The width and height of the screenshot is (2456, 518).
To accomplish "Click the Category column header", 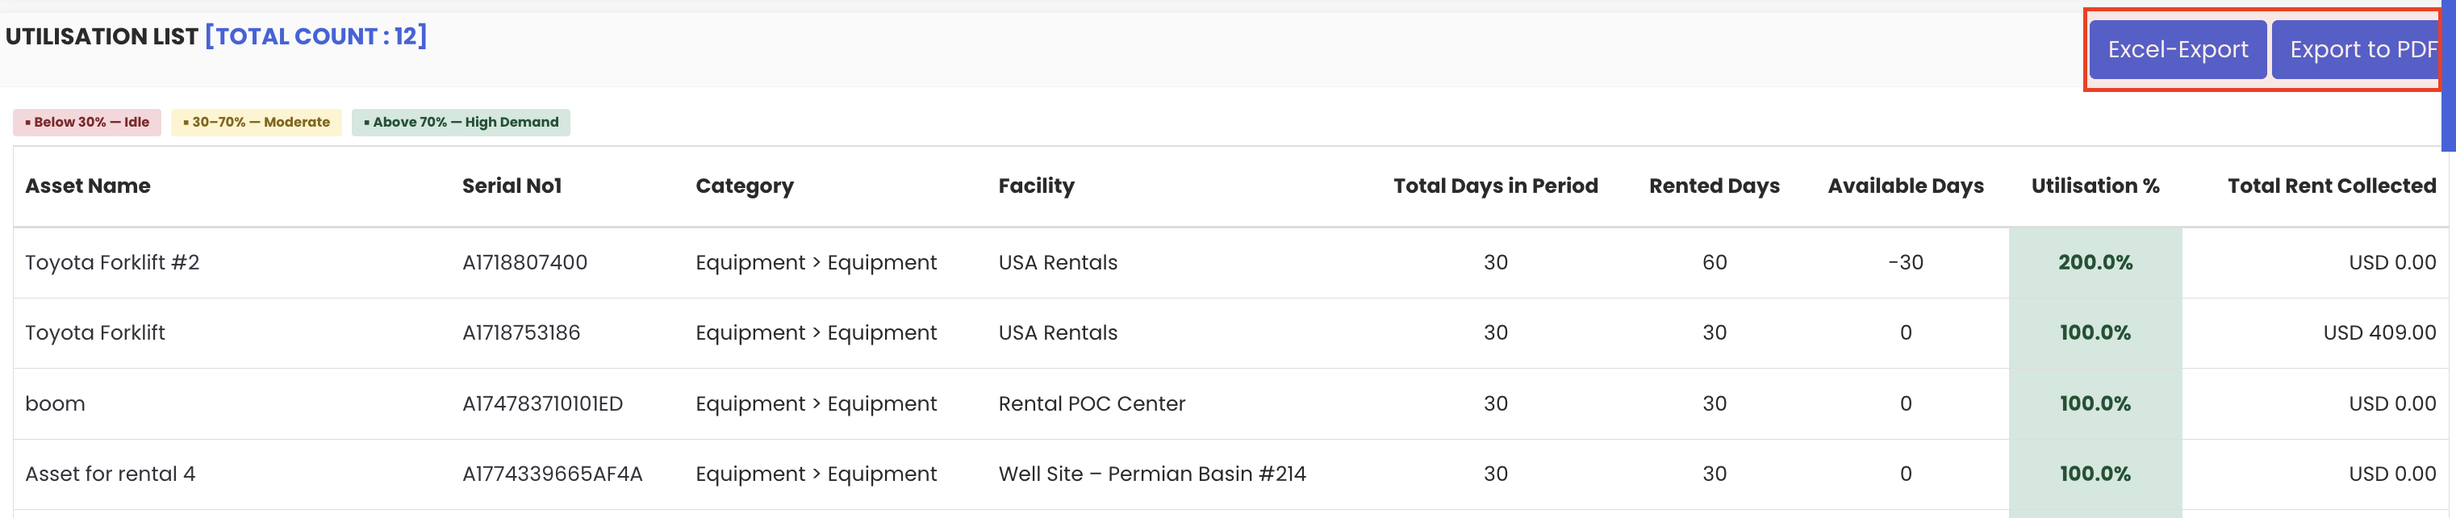I will point(744,186).
